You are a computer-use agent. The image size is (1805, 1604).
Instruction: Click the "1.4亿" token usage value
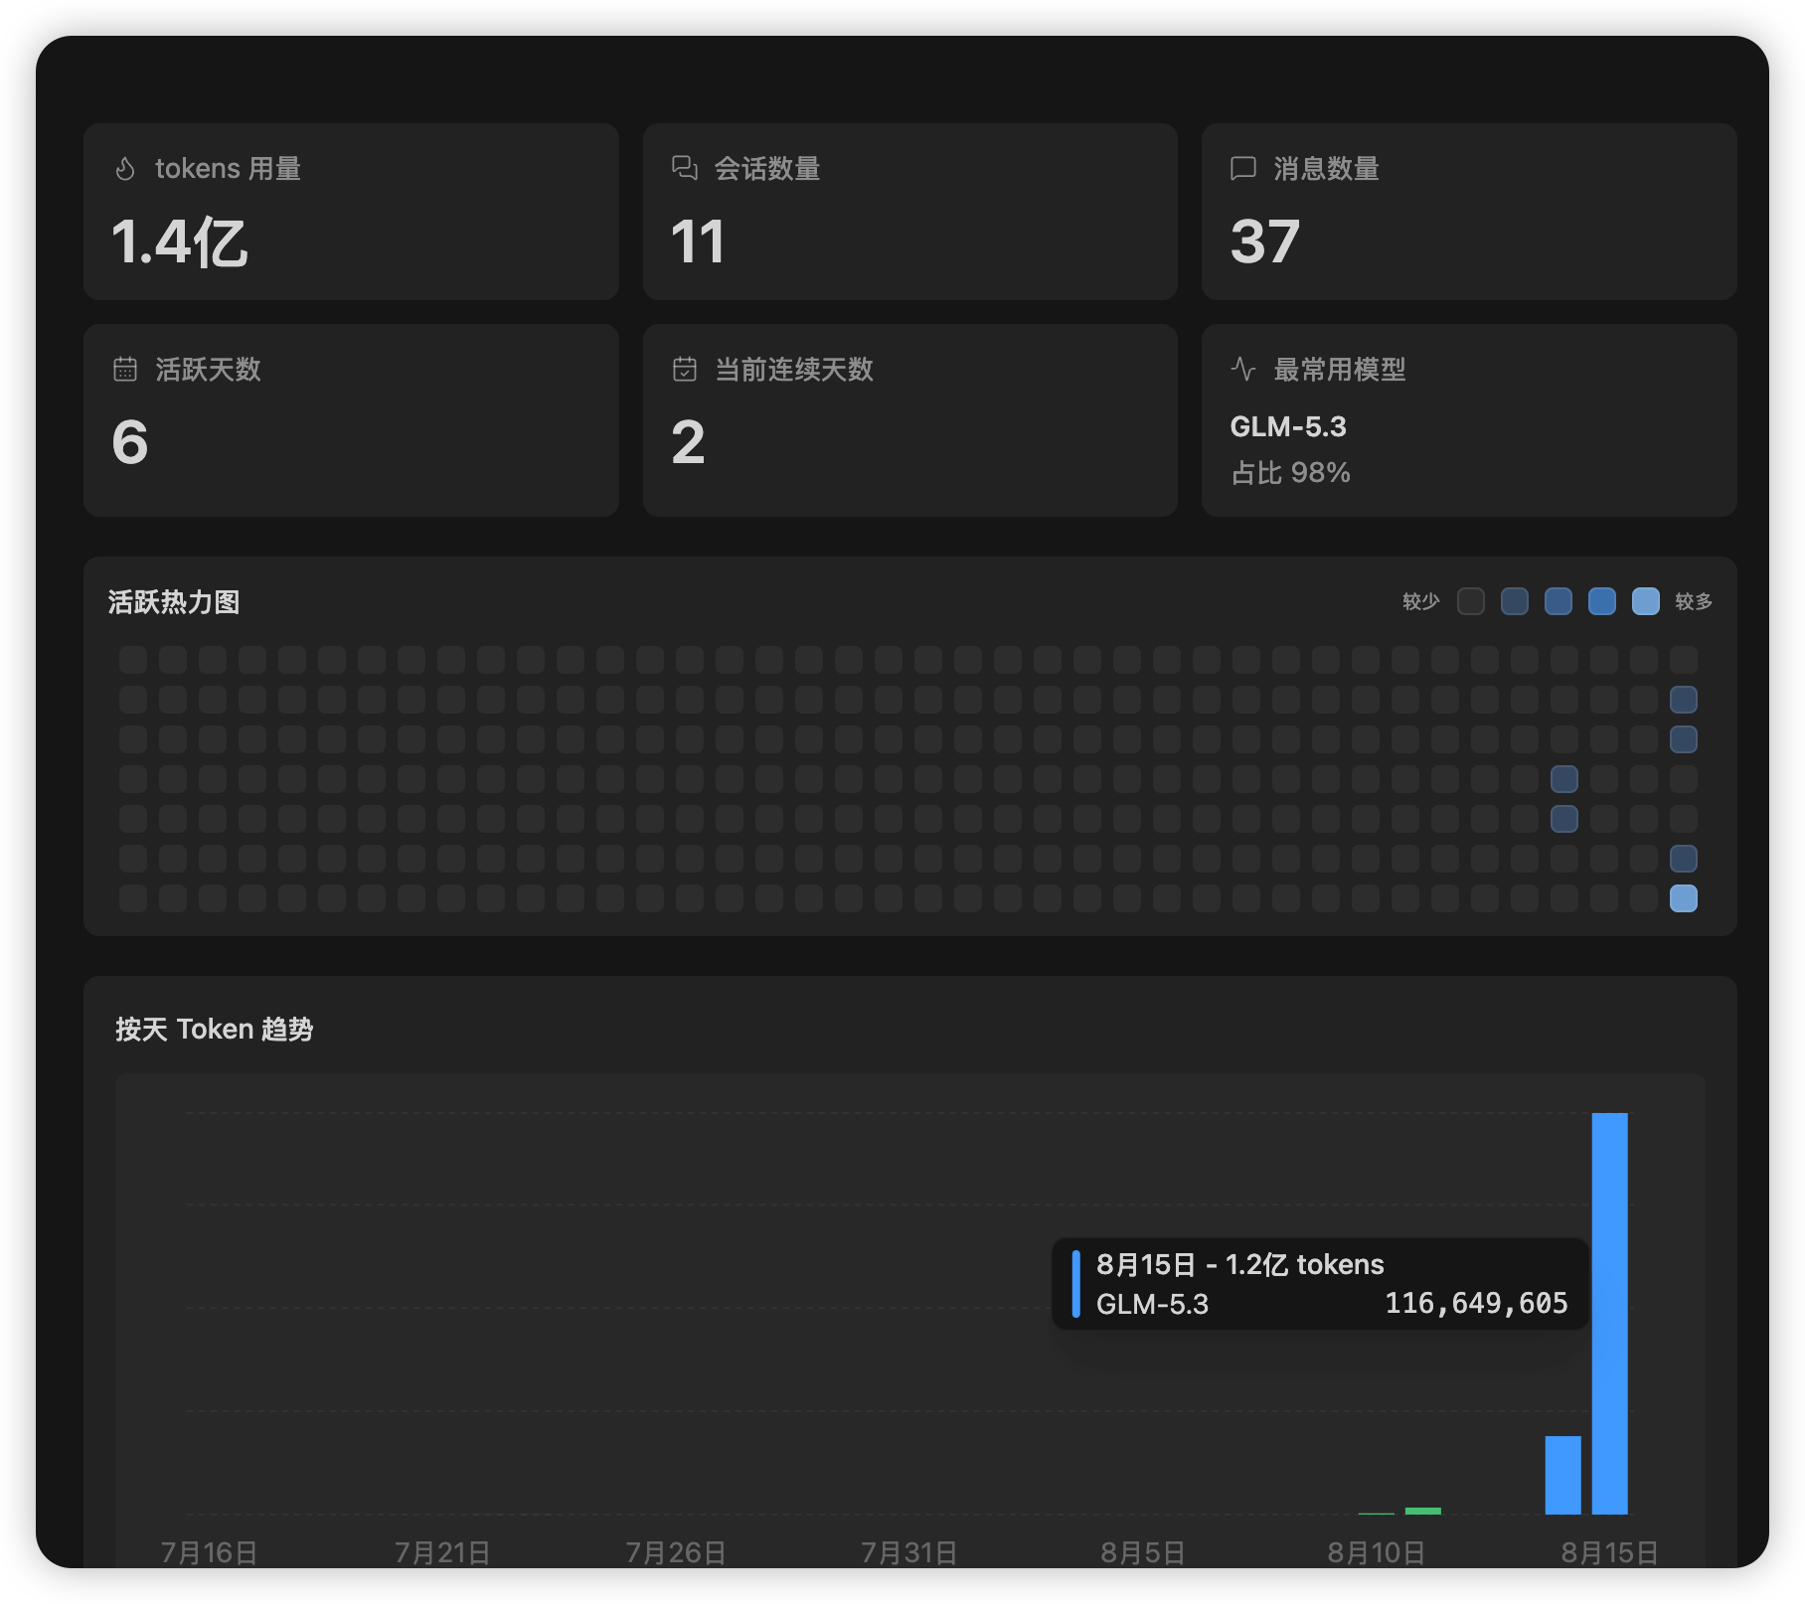pos(180,241)
